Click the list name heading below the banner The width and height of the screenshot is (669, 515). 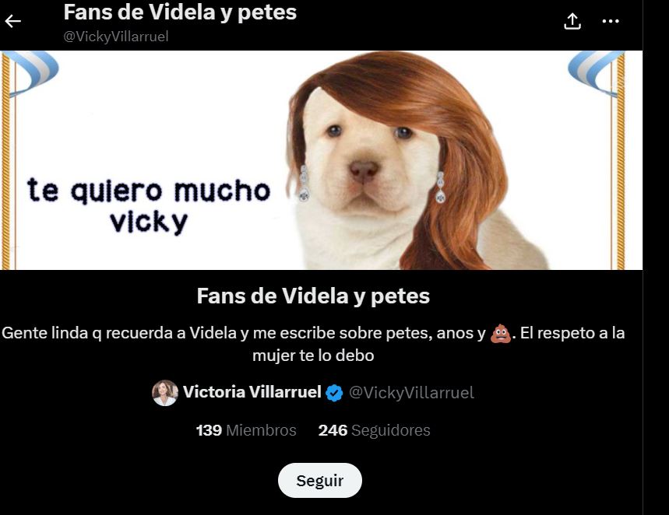coord(313,296)
